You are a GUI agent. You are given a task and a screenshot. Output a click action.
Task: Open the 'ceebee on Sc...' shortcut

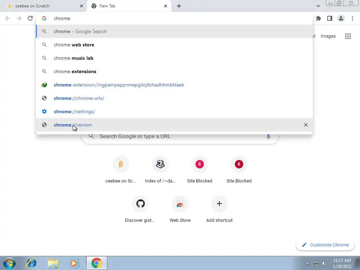121,170
